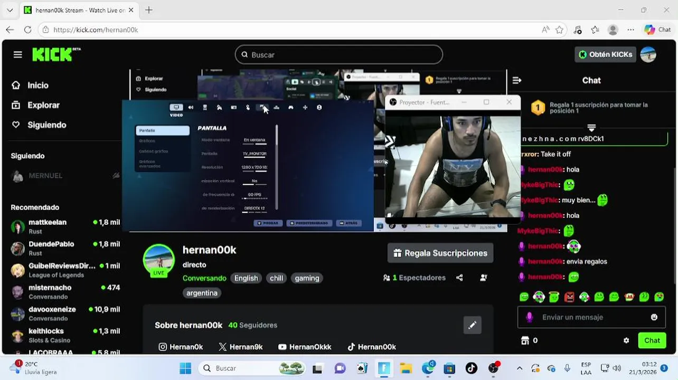Image resolution: width=678 pixels, height=380 pixels.
Task: Edit the Sobre hernan00k section with pencil
Action: [472, 325]
